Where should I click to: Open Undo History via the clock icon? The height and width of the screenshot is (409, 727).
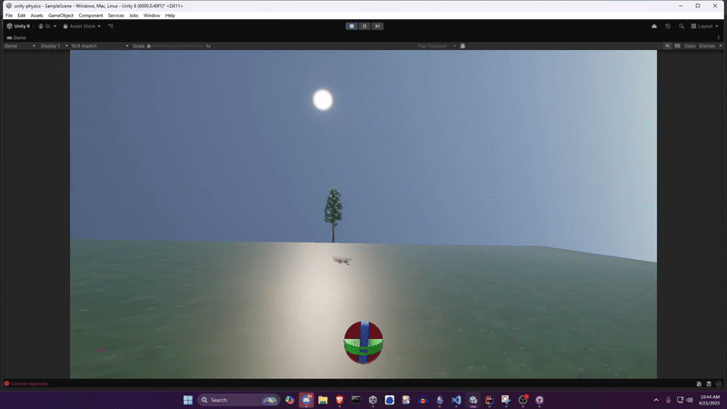668,26
